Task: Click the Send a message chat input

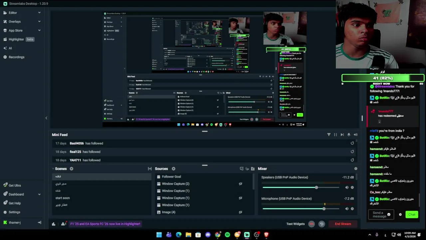Action: point(381,215)
